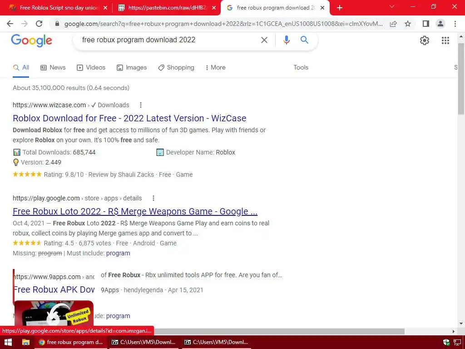465x349 pixels.
Task: Click 9Apps hendylegenda Apr 15 text
Action: click(152, 290)
